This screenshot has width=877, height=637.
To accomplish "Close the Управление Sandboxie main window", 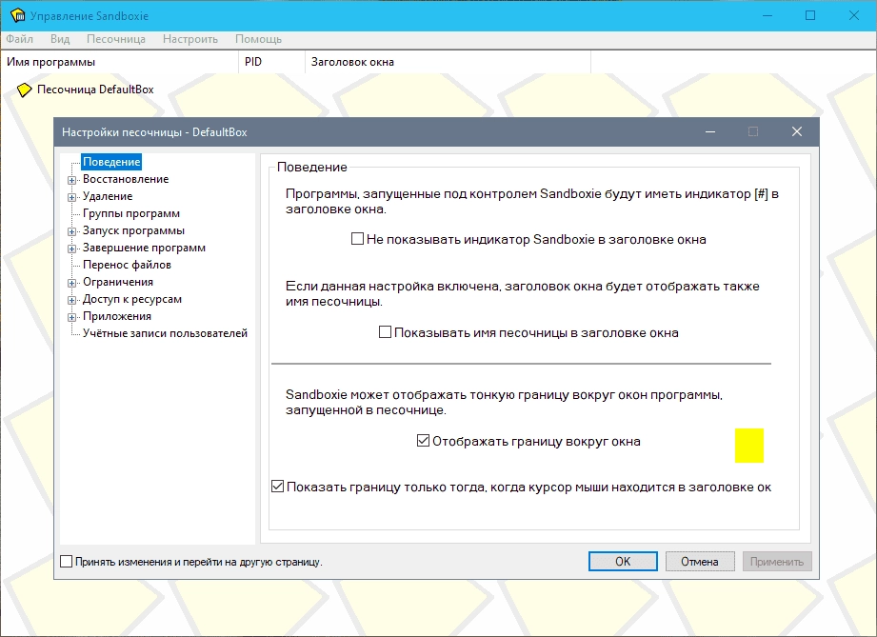I will (853, 15).
